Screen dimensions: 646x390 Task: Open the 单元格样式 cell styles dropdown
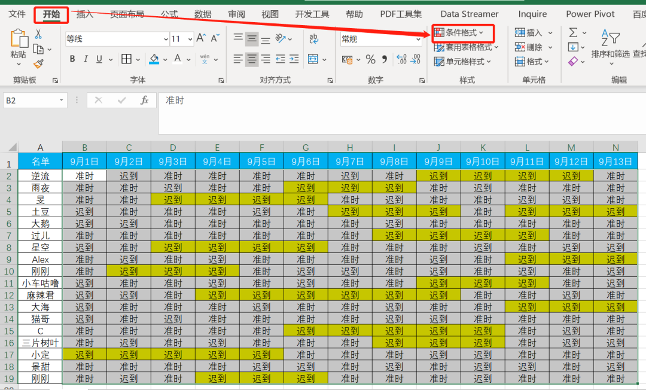(462, 62)
